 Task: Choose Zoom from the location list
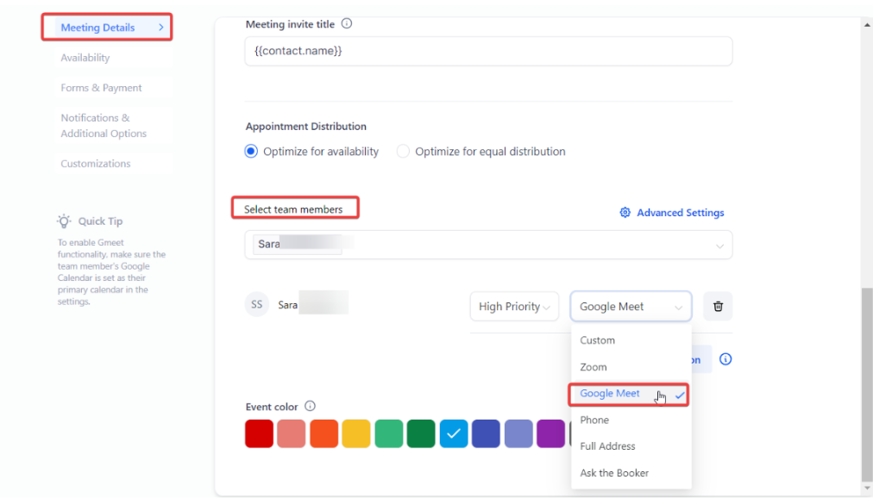[x=594, y=367]
